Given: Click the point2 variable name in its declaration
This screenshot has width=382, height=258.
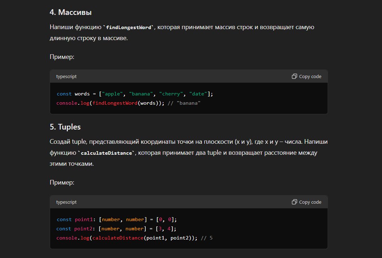Looking at the screenshot, I should point(83,229).
